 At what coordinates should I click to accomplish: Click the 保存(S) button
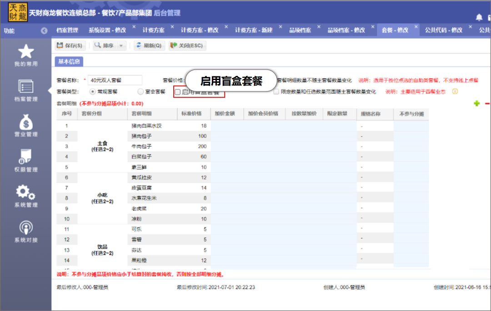[70, 46]
